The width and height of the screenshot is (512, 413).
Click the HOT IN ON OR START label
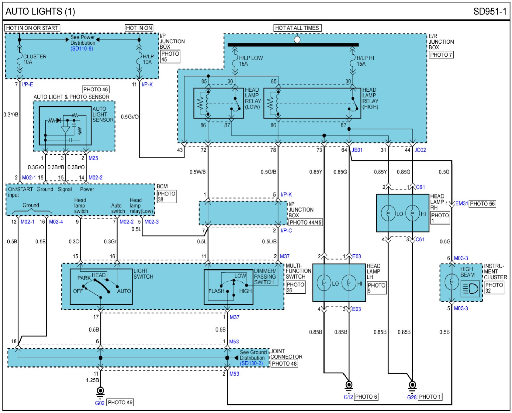click(x=32, y=28)
